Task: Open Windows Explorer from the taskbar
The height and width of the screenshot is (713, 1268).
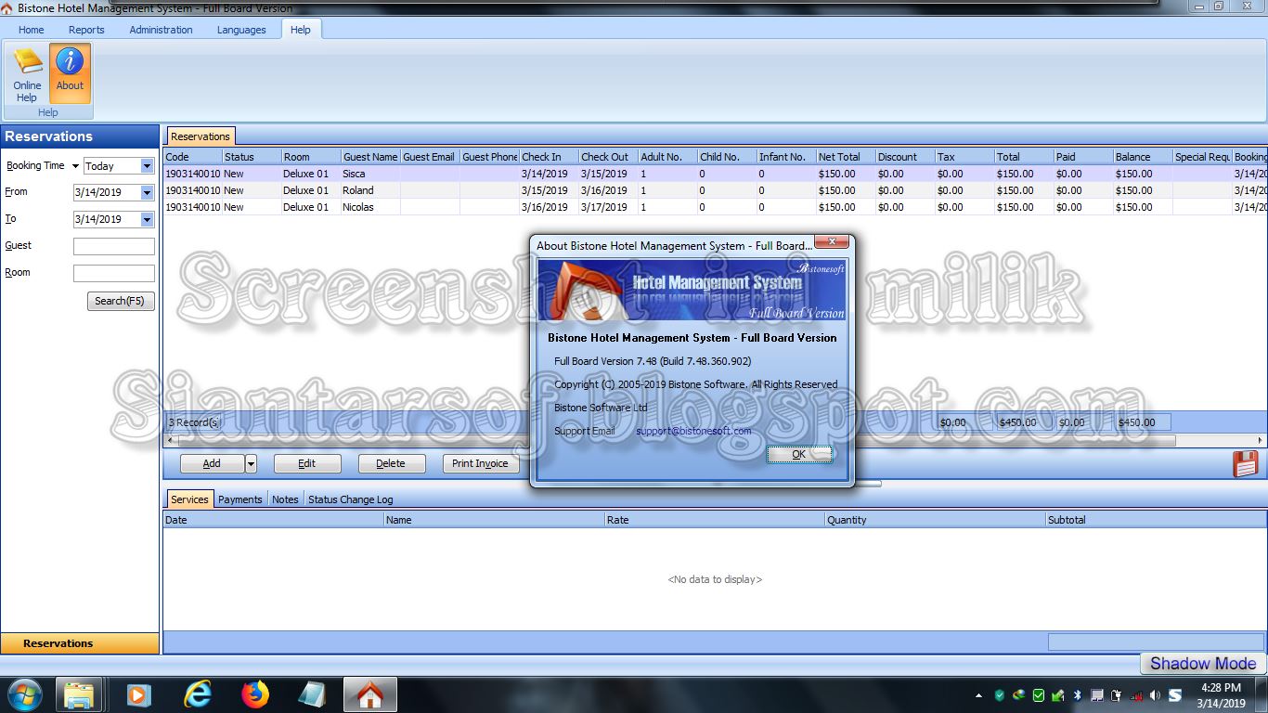Action: (79, 694)
